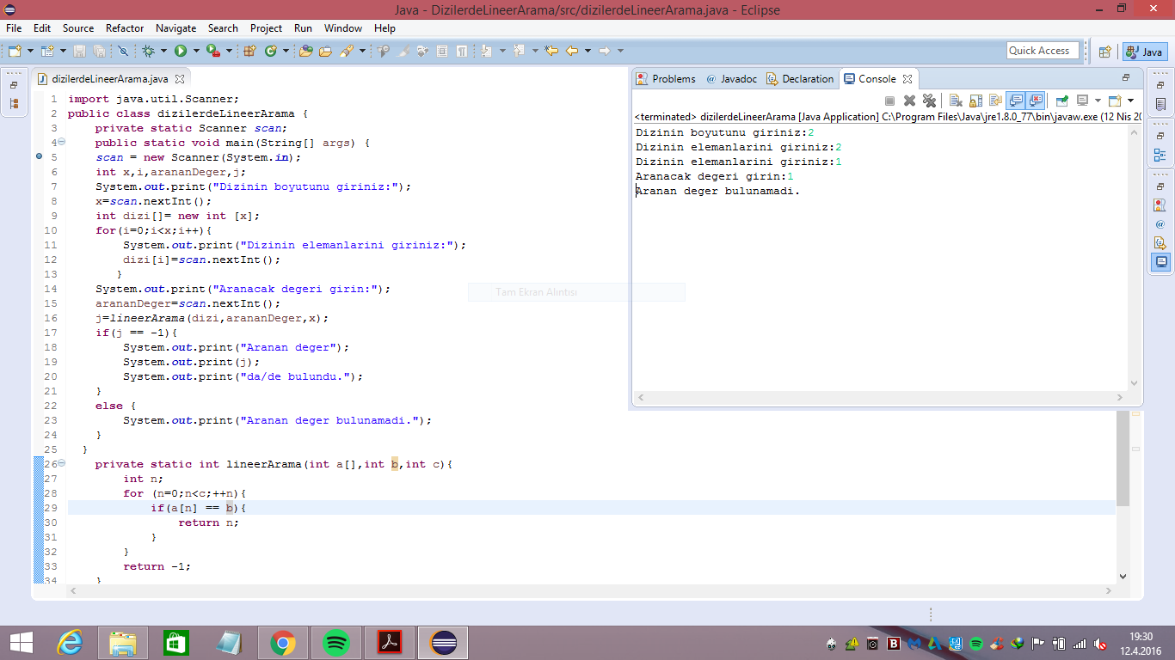Open the New Java Class dropdown arrow
The width and height of the screenshot is (1175, 660).
[x=286, y=51]
